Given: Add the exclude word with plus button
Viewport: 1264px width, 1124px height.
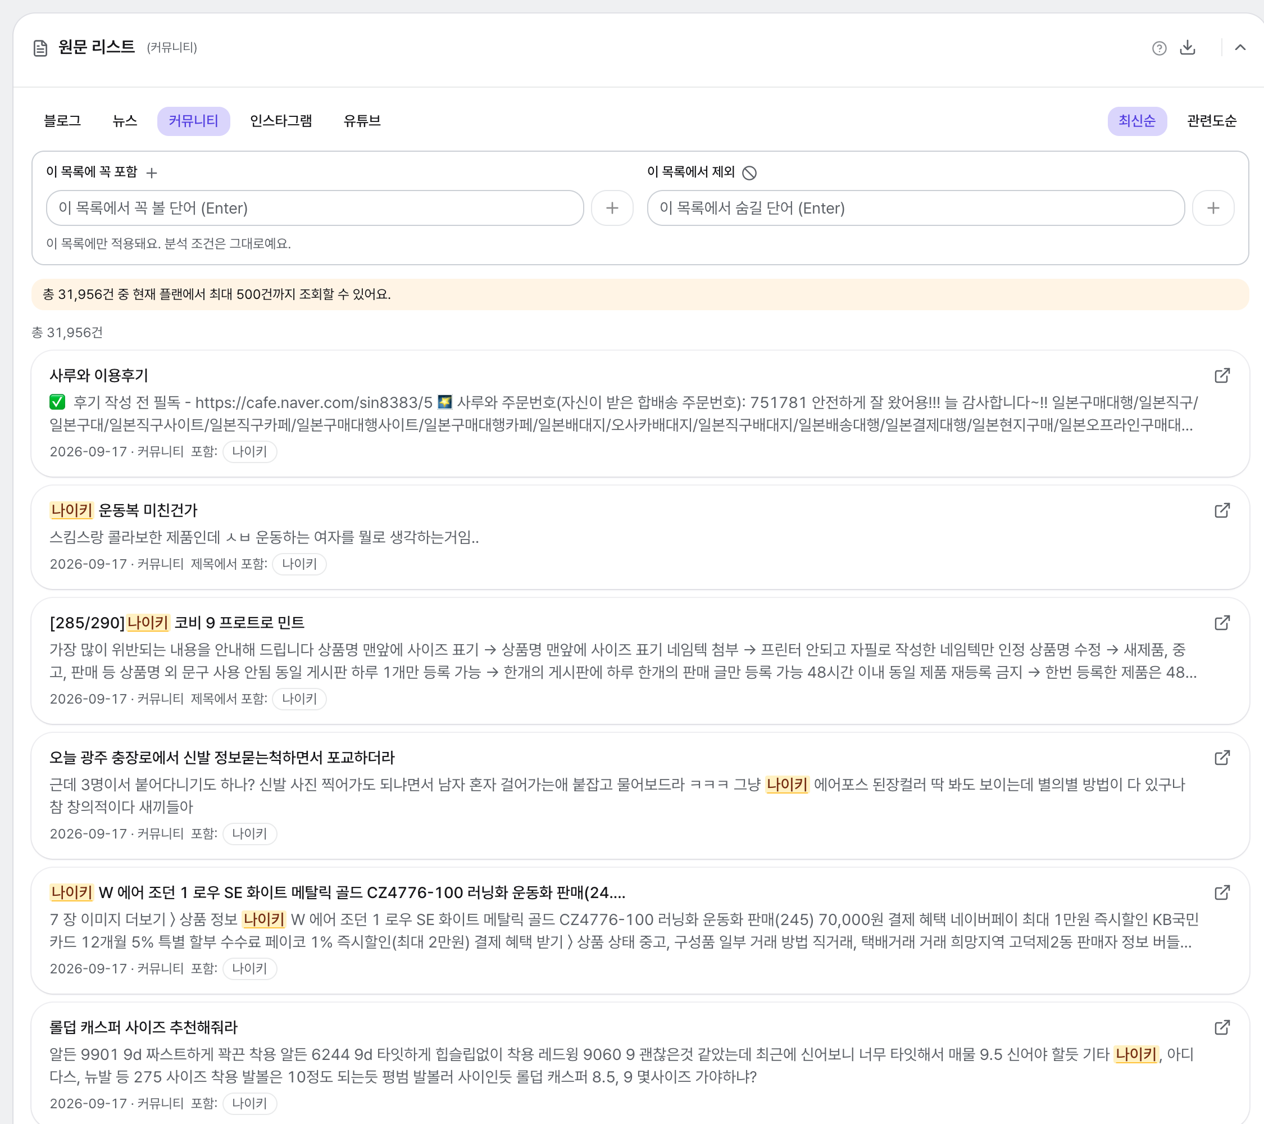Looking at the screenshot, I should click(x=1213, y=208).
